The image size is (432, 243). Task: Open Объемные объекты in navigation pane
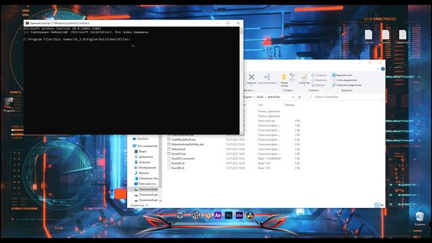[146, 178]
